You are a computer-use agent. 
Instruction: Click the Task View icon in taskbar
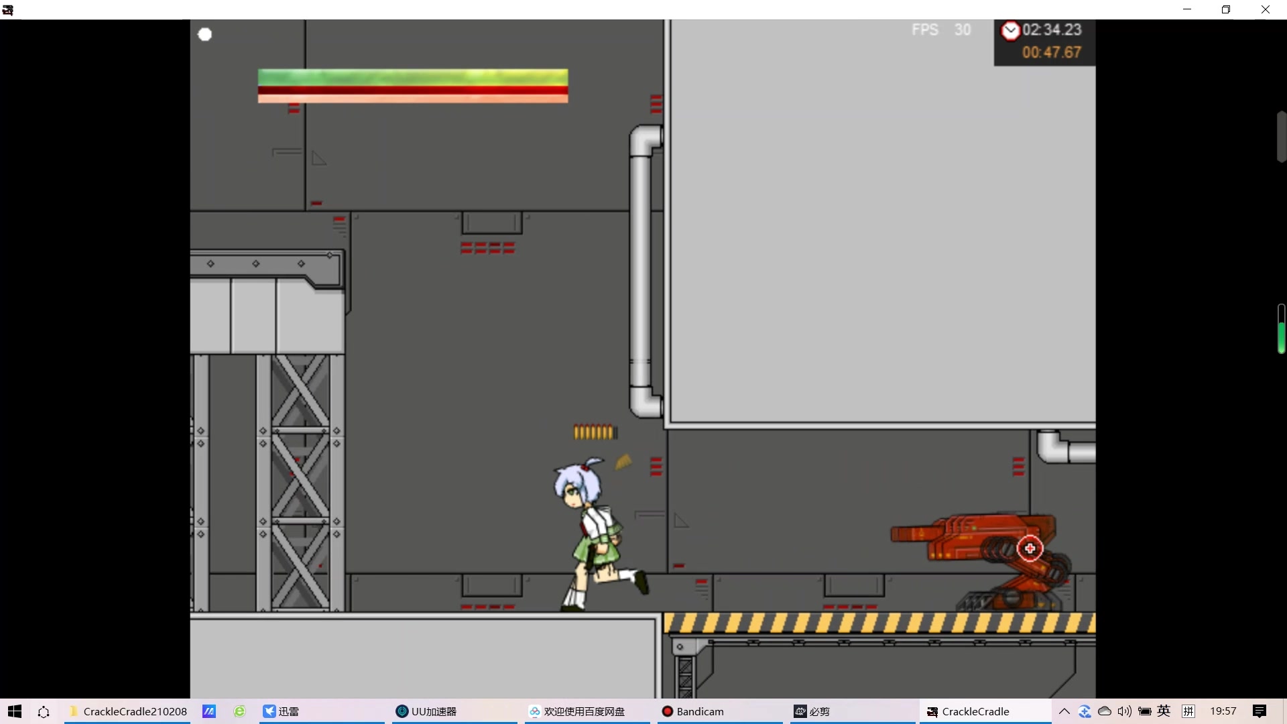pyautogui.click(x=44, y=711)
